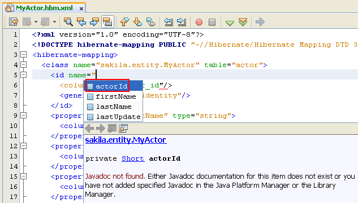Collapse the property fold on line 15
Image resolution: width=358 pixels, height=203 pixels.
24,176
